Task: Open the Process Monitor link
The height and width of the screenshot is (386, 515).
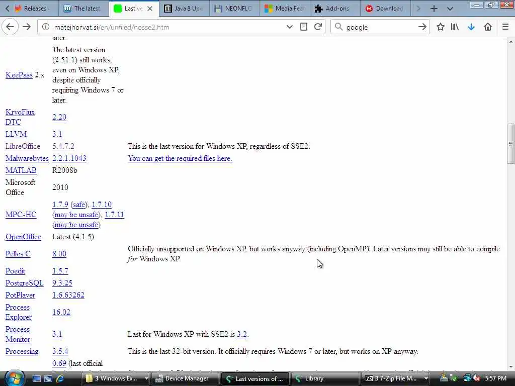Action: pyautogui.click(x=18, y=334)
